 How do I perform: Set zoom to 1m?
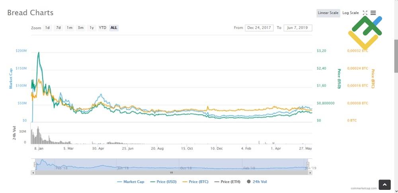pos(70,28)
